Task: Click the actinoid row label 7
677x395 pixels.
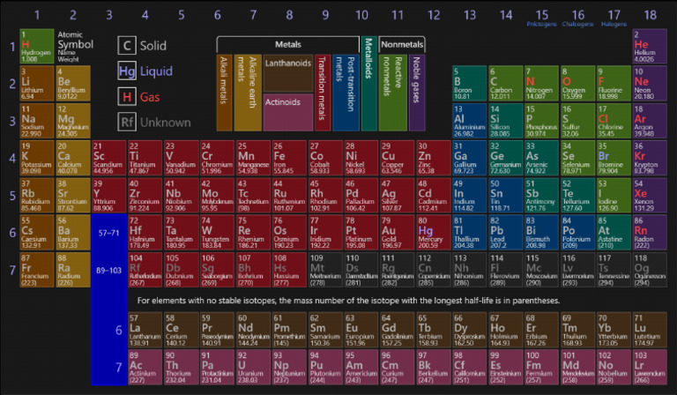Action: coord(119,368)
